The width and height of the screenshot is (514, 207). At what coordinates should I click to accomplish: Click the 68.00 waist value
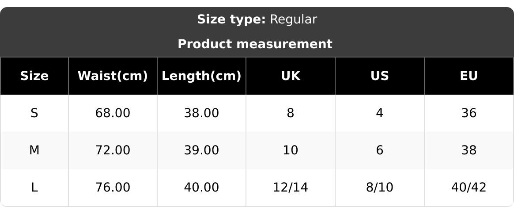[113, 113]
